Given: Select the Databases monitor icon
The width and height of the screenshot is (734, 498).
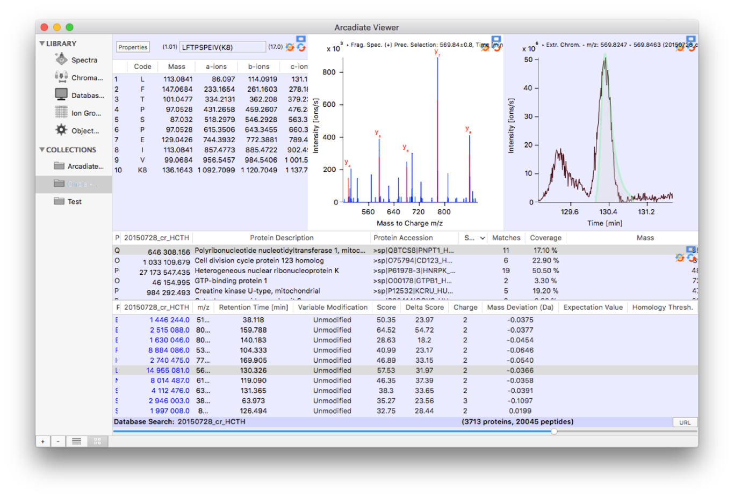Looking at the screenshot, I should pyautogui.click(x=61, y=95).
